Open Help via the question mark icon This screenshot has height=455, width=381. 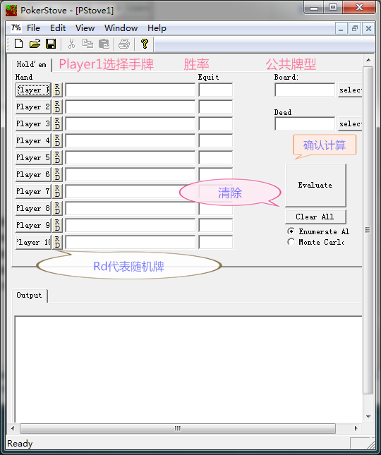pyautogui.click(x=145, y=44)
